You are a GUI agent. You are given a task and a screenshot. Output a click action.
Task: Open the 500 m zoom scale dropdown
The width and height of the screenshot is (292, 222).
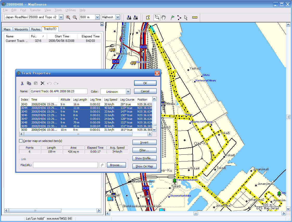coord(97,17)
